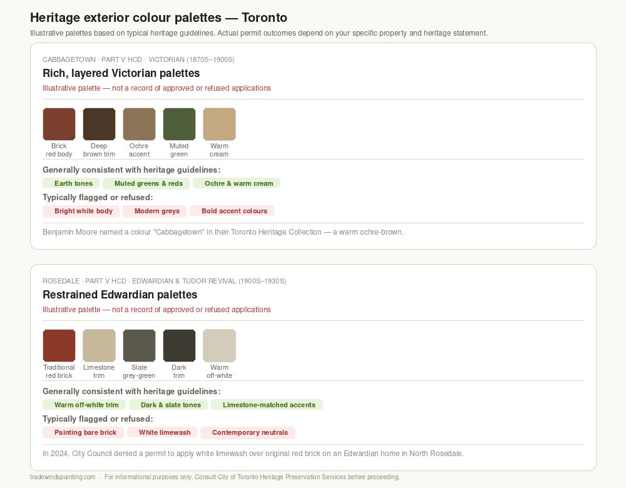Click the Bold accent colours tag
The image size is (626, 488).
coord(232,211)
